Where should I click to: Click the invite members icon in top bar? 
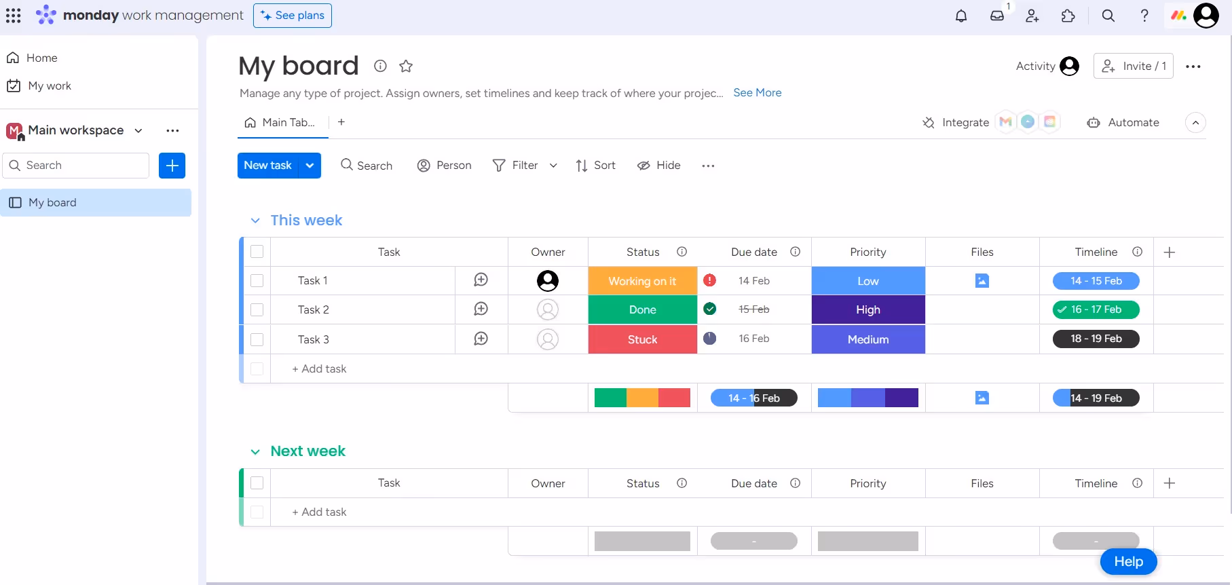(x=1032, y=16)
